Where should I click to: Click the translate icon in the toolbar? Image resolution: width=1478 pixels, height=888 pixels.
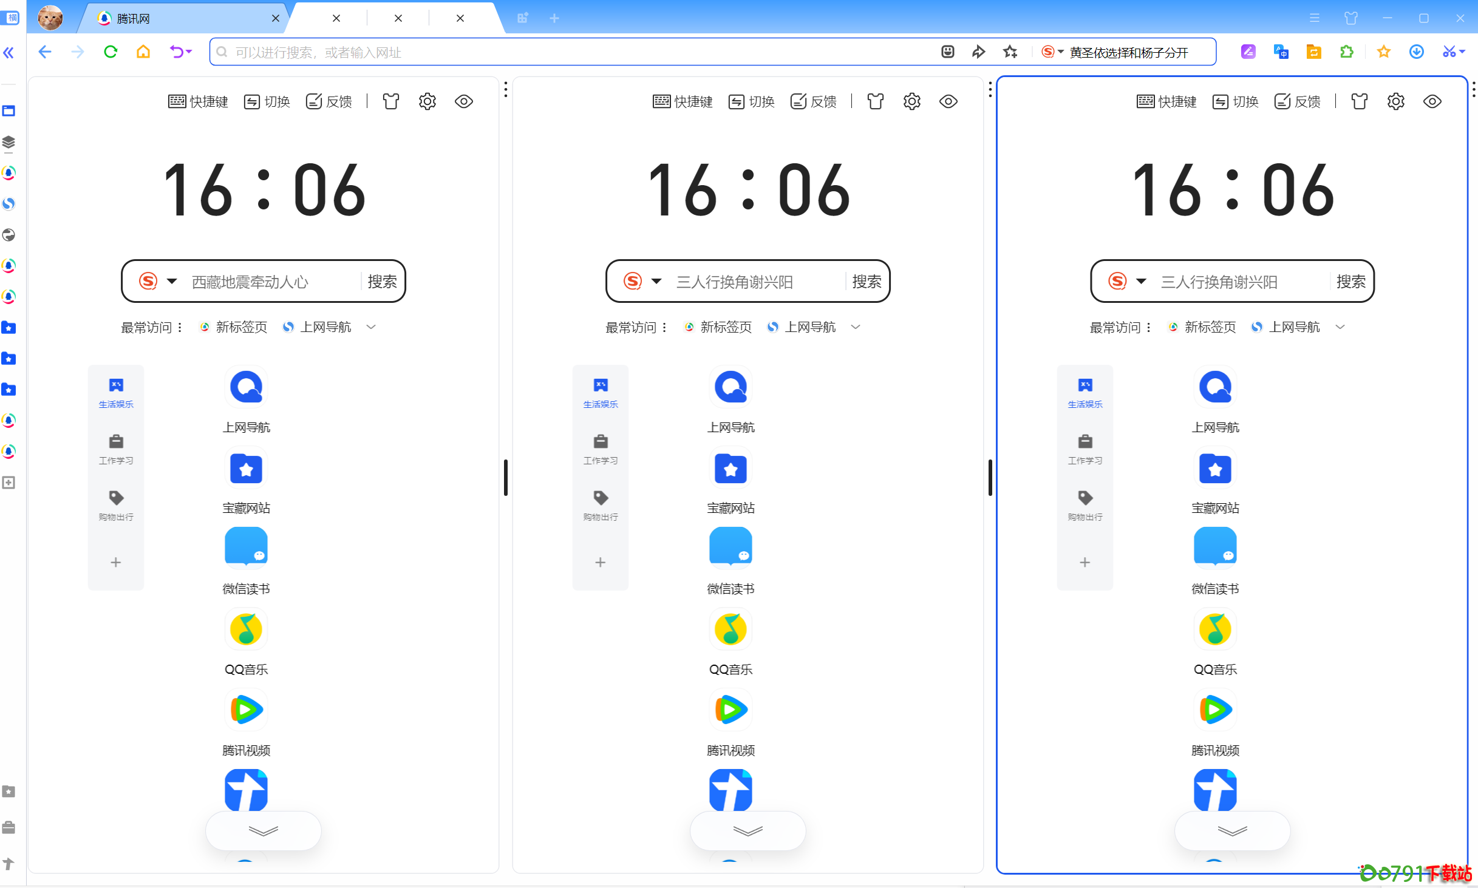tap(1281, 52)
